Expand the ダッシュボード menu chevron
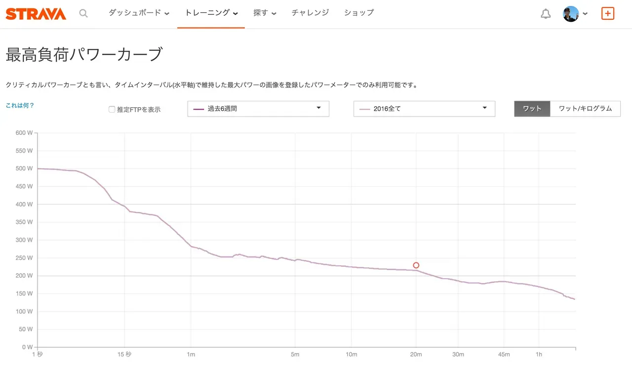This screenshot has height=373, width=632. point(167,13)
